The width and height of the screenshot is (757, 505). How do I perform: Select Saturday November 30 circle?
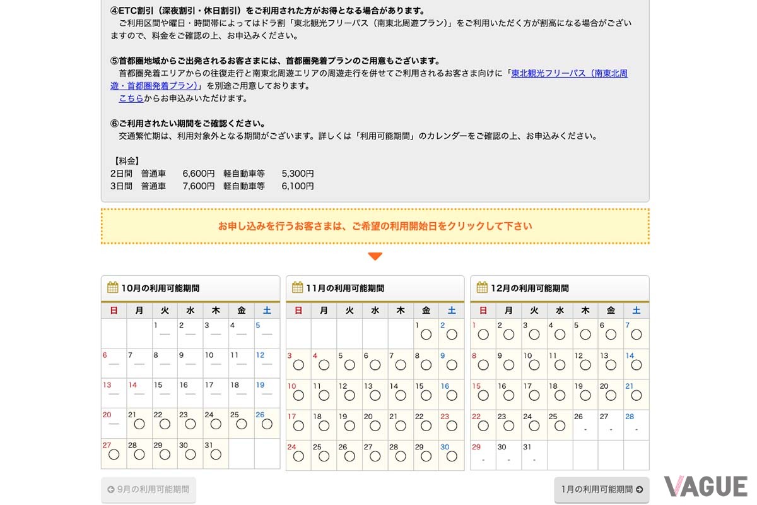tap(452, 456)
